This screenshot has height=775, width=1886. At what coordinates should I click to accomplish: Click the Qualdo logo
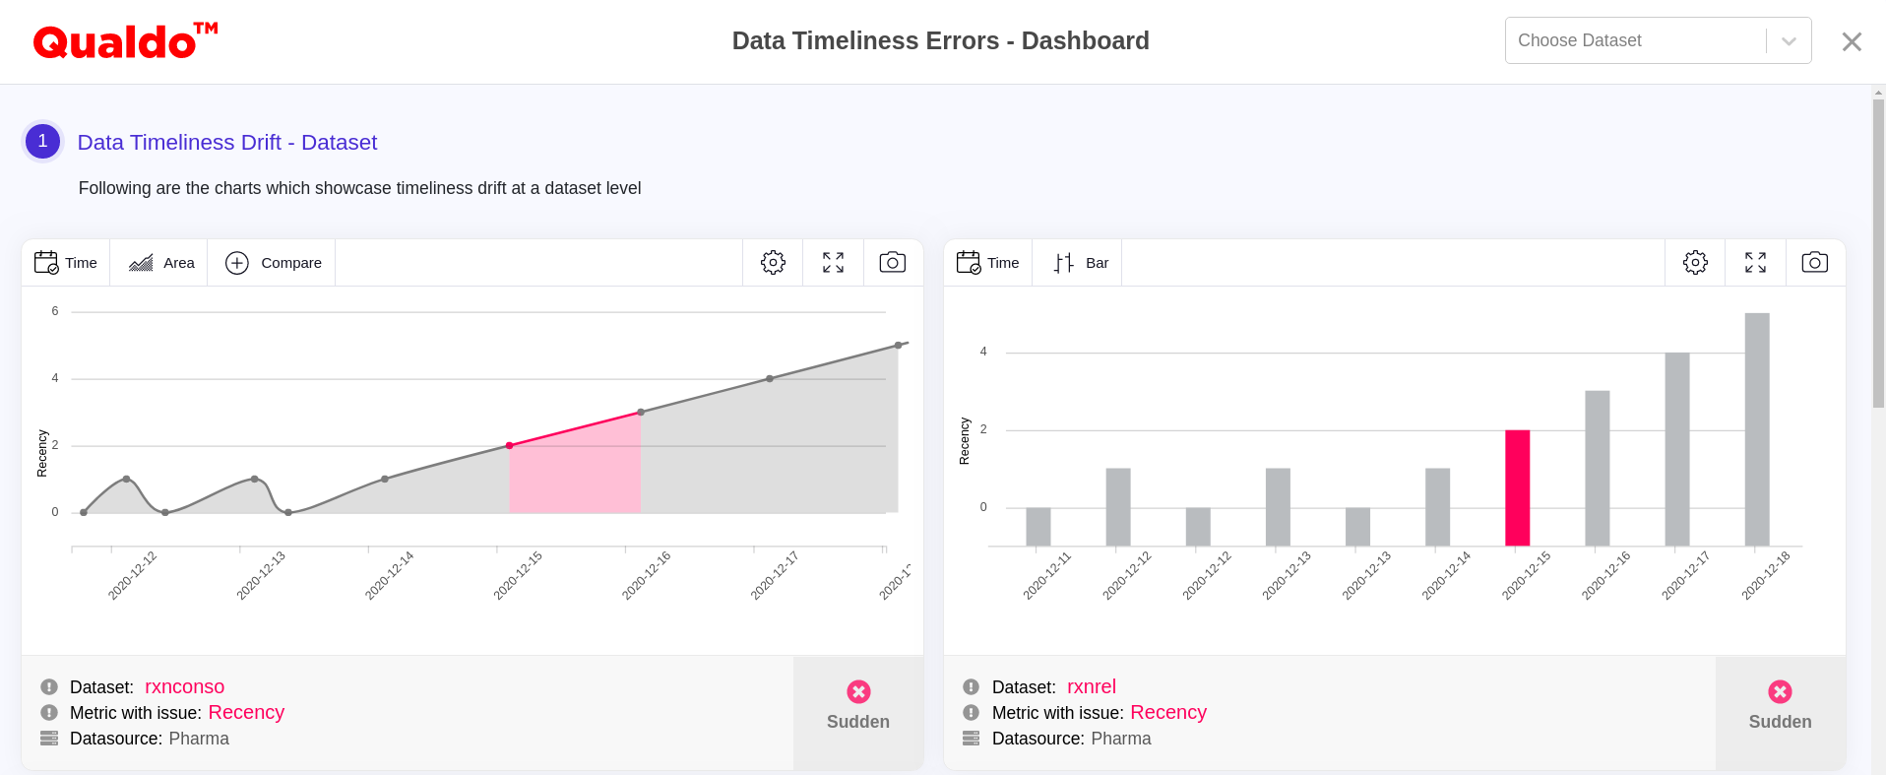click(x=125, y=41)
